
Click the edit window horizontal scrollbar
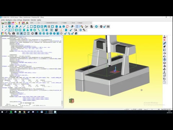pyautogui.click(x=31, y=107)
